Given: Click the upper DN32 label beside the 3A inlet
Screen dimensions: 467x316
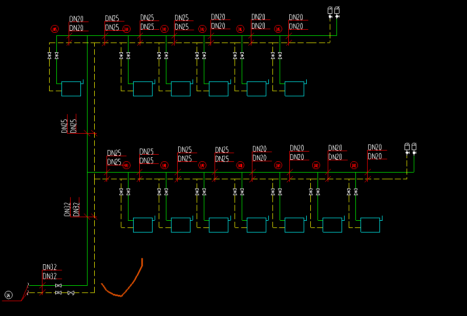Looking at the screenshot, I should click(50, 267).
